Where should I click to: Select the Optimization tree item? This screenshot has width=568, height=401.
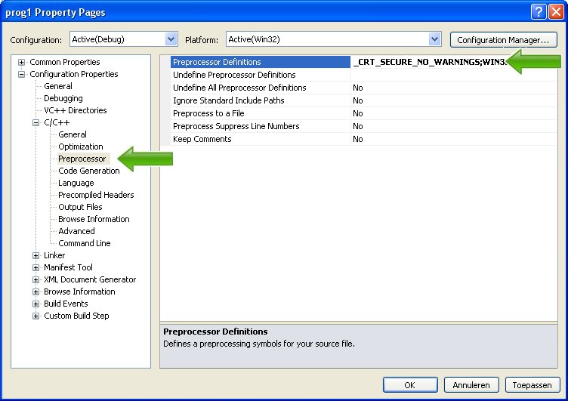pyautogui.click(x=81, y=147)
